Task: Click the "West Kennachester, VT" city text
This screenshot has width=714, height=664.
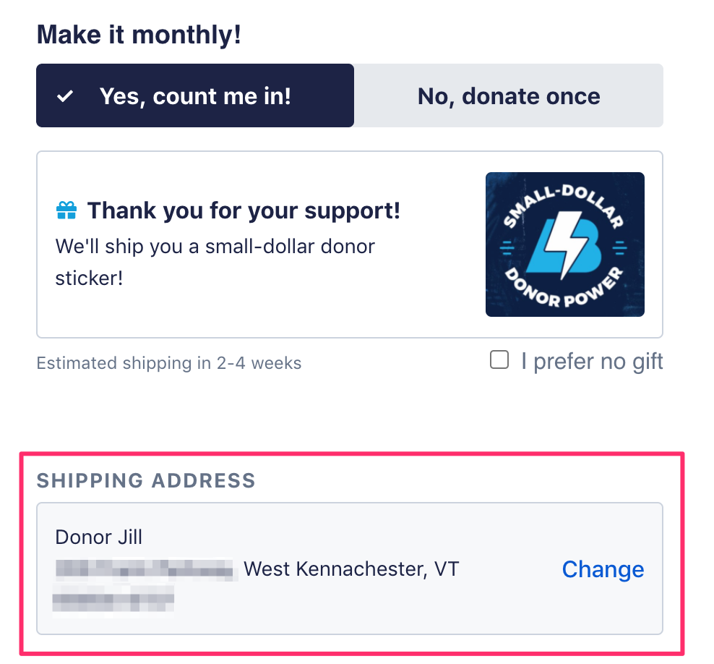Action: 351,569
